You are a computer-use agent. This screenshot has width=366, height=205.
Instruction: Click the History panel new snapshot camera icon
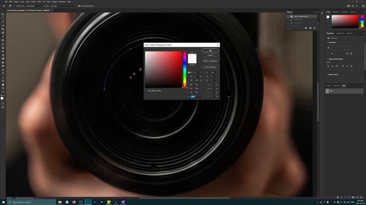point(310,28)
